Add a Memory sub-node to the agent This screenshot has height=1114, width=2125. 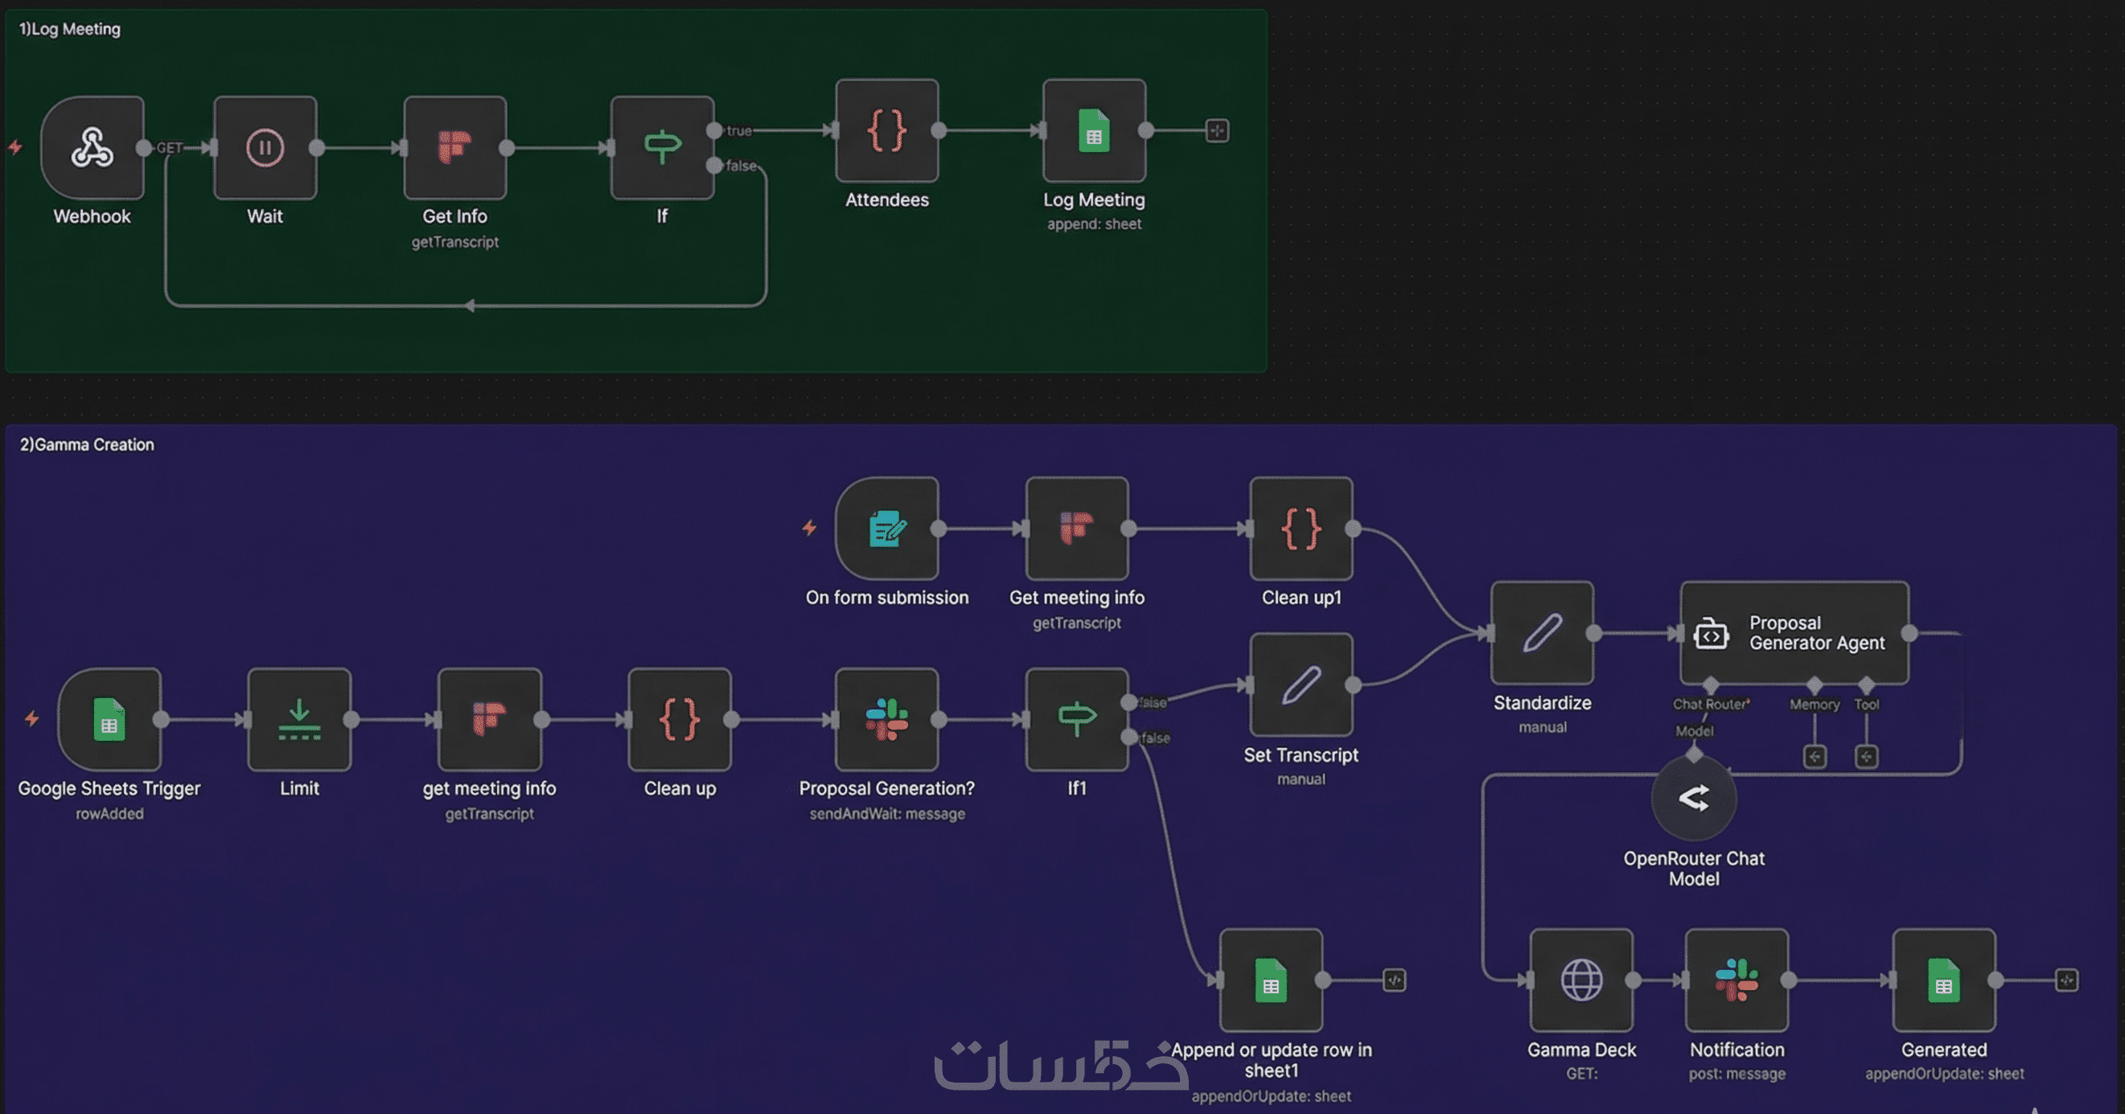[x=1814, y=757]
